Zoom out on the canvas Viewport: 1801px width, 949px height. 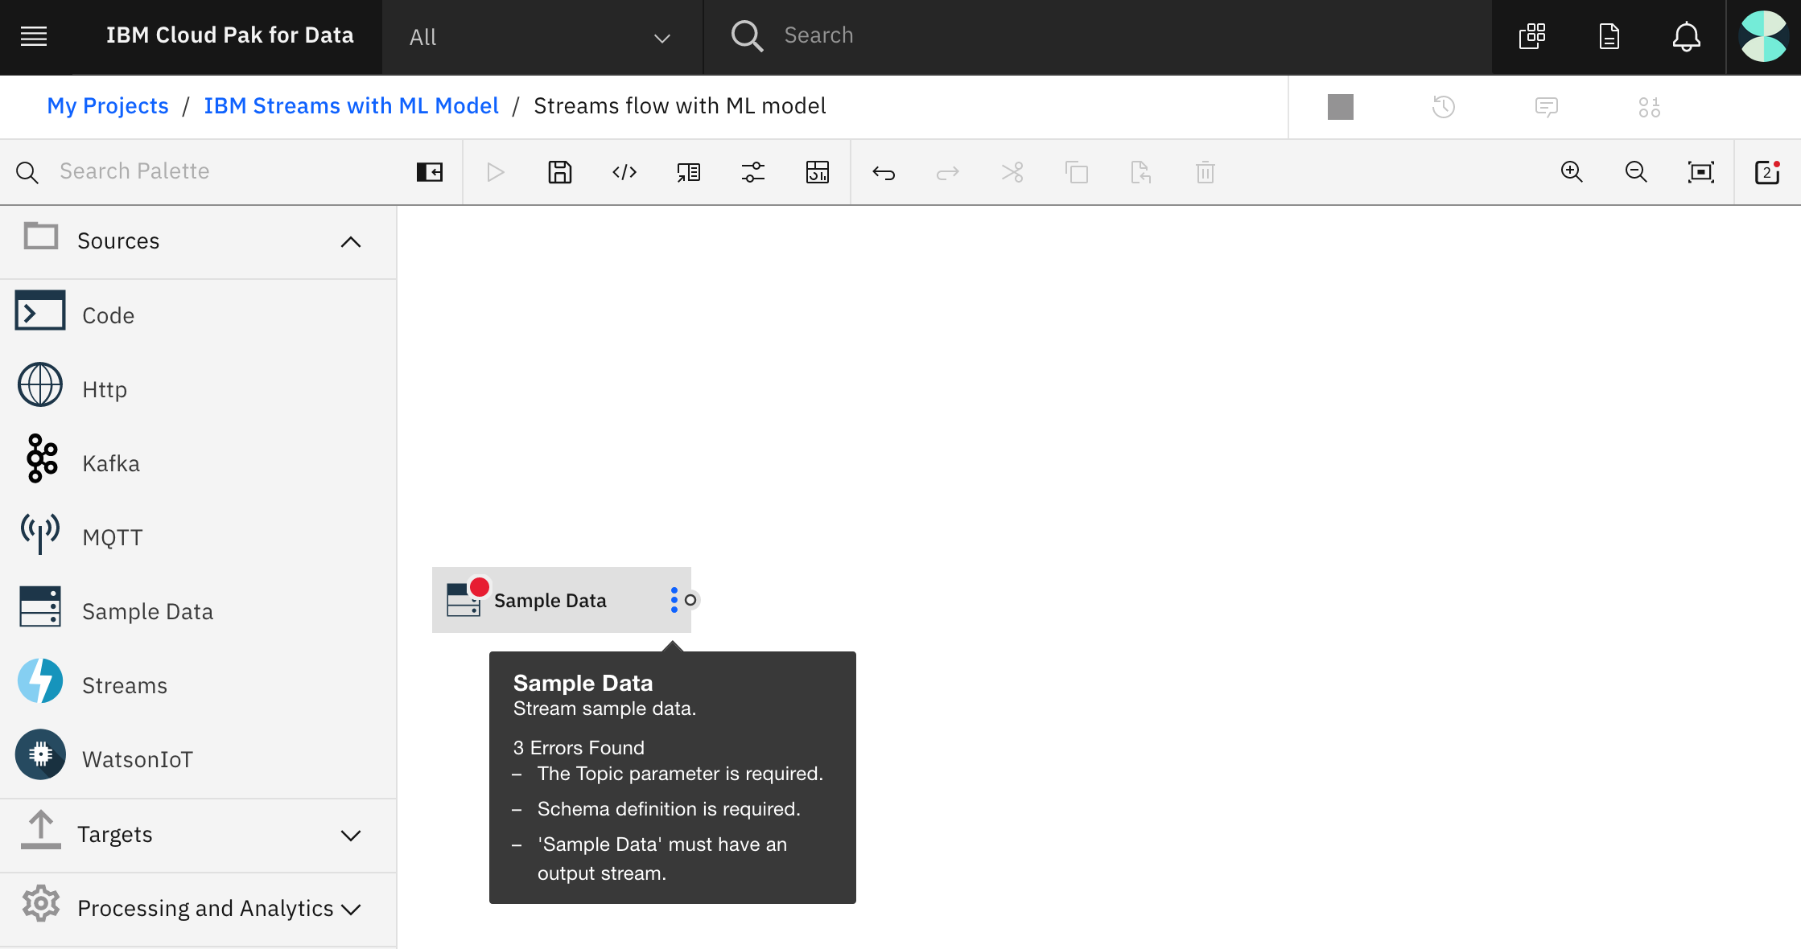tap(1636, 172)
